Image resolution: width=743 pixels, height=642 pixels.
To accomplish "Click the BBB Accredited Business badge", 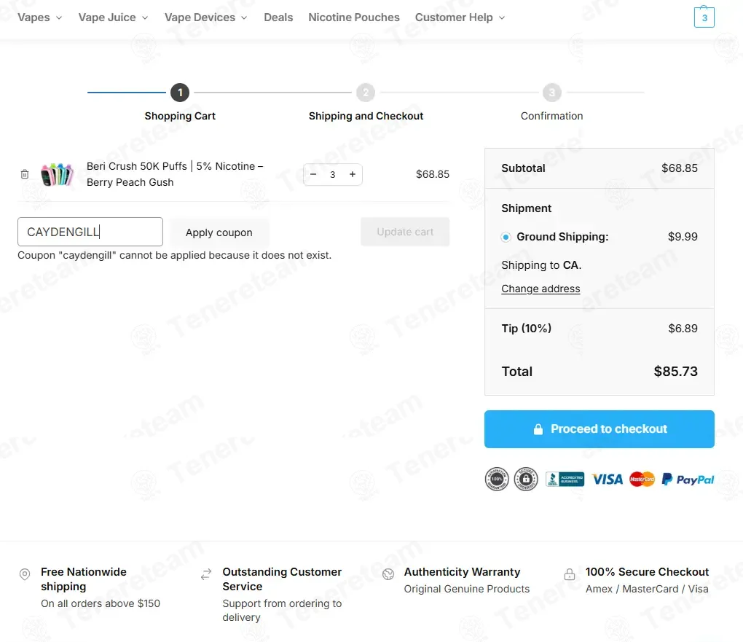I will [565, 479].
